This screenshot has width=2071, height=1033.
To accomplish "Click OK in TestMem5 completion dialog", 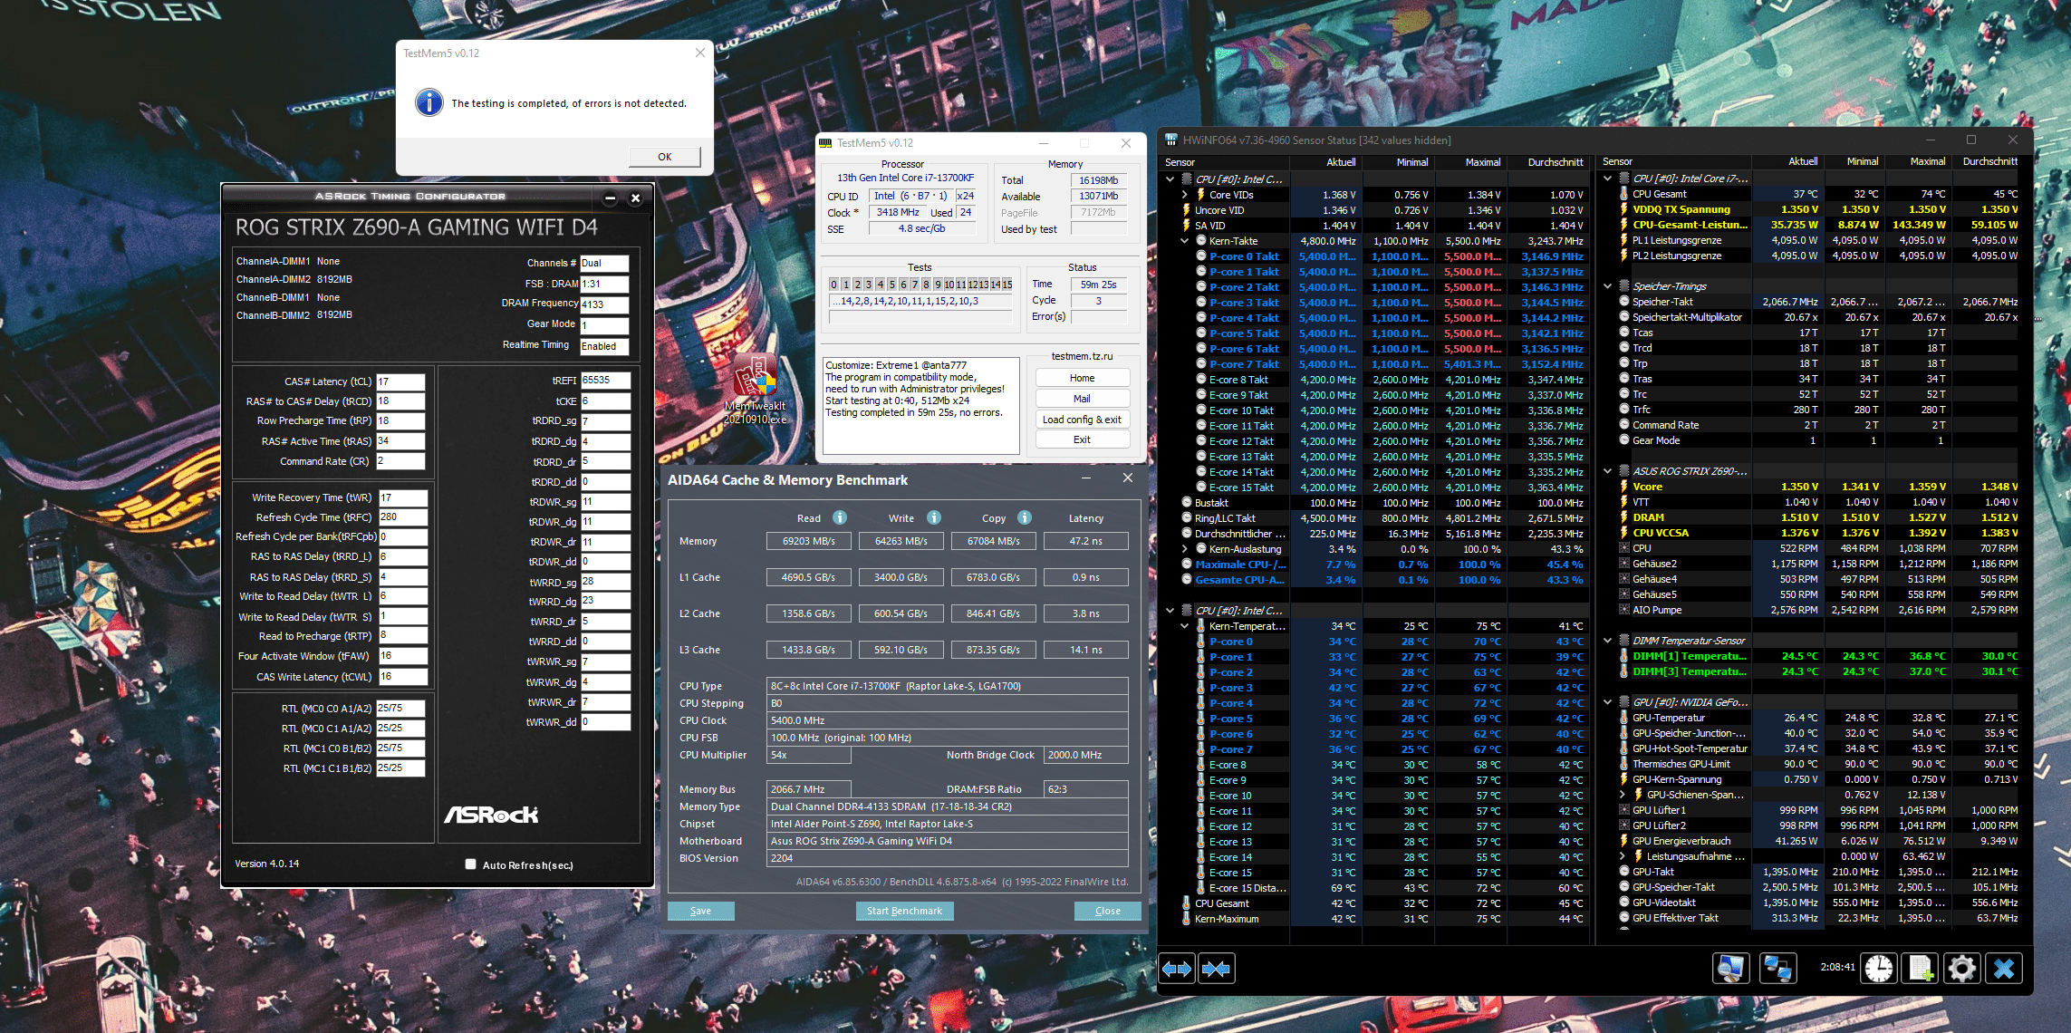I will 664,157.
